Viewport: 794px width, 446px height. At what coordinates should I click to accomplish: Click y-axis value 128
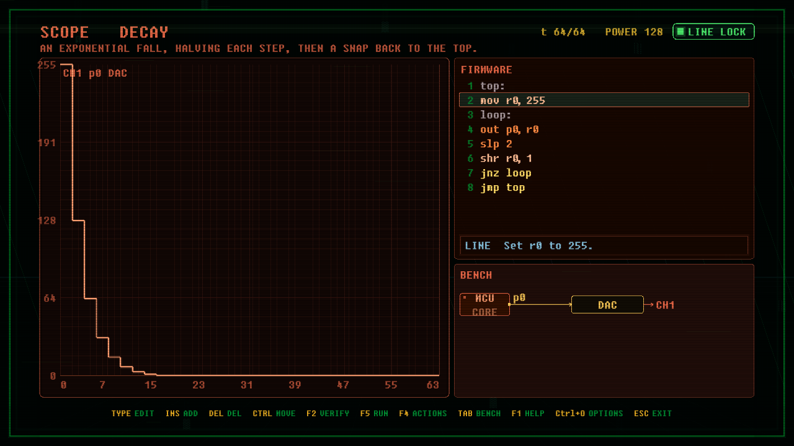47,221
